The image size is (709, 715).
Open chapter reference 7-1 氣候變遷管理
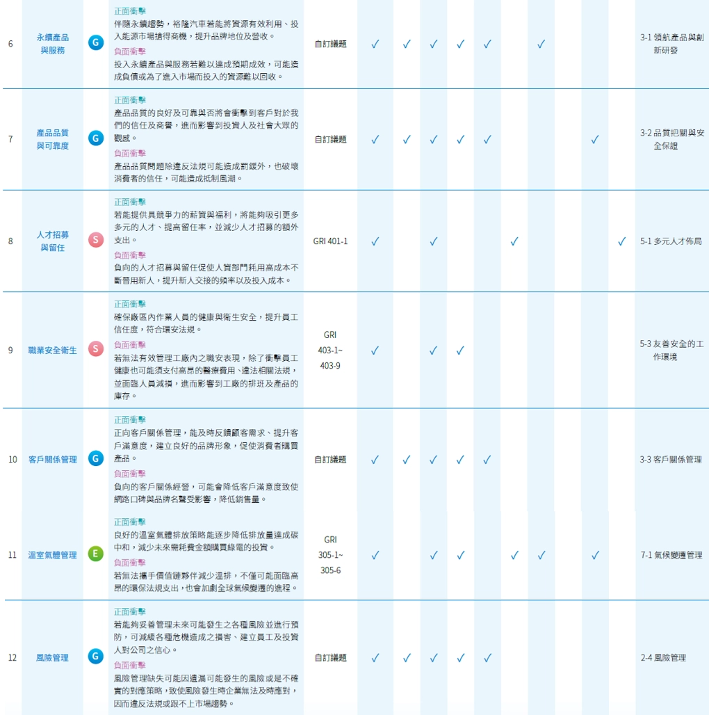(671, 555)
